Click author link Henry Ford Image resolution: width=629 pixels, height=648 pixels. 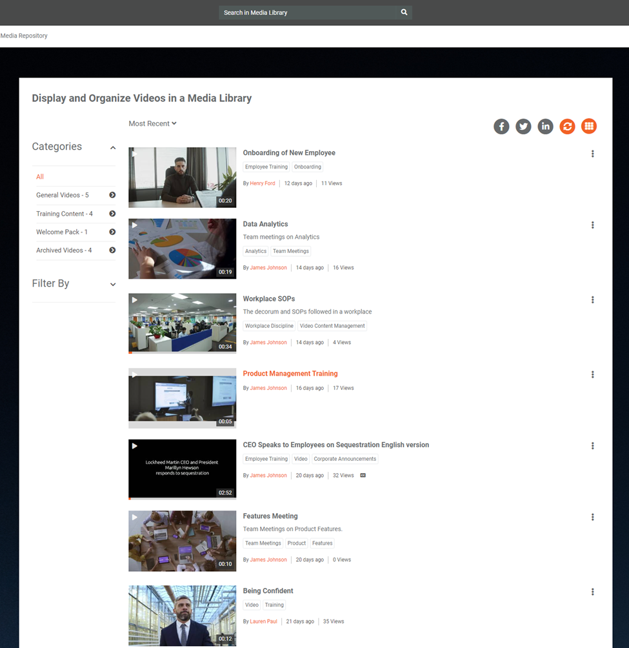pyautogui.click(x=263, y=183)
